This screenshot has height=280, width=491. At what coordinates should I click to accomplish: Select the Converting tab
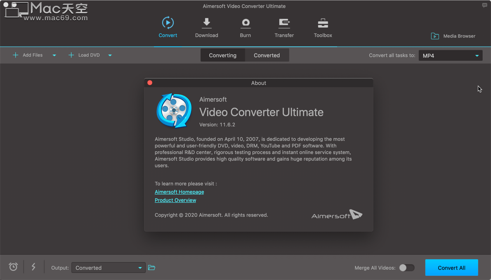click(222, 55)
